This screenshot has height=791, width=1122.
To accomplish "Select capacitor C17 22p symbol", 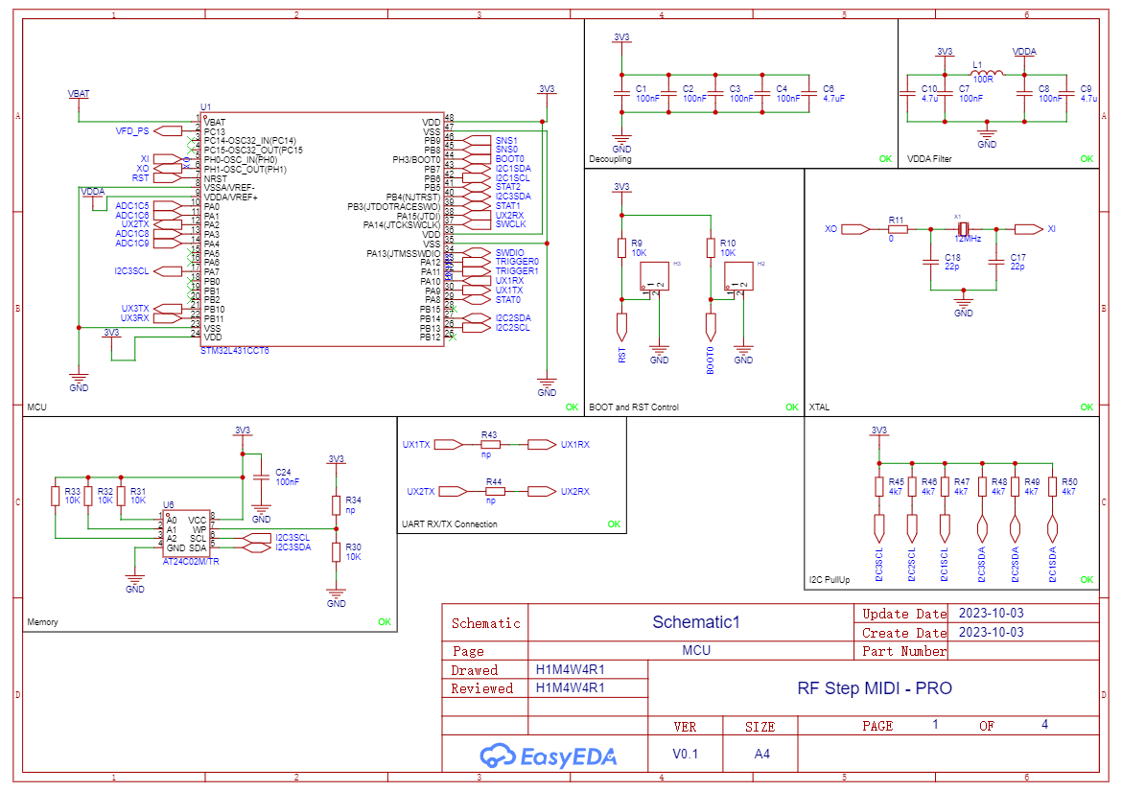I will (x=996, y=262).
